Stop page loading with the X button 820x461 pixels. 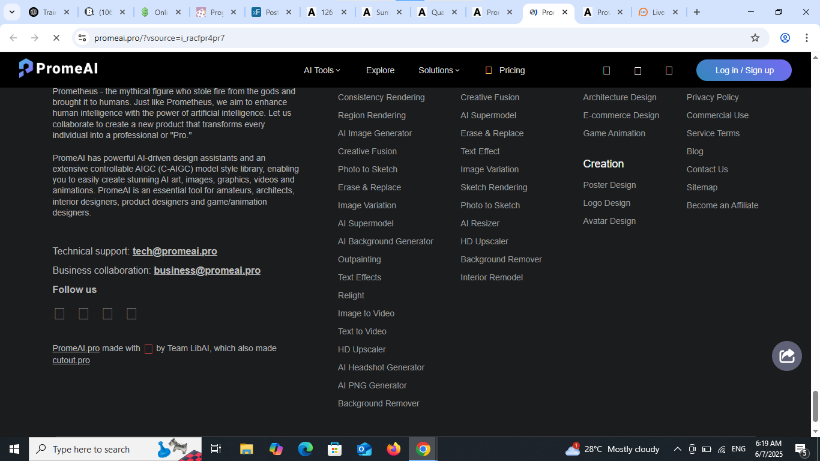coord(56,38)
